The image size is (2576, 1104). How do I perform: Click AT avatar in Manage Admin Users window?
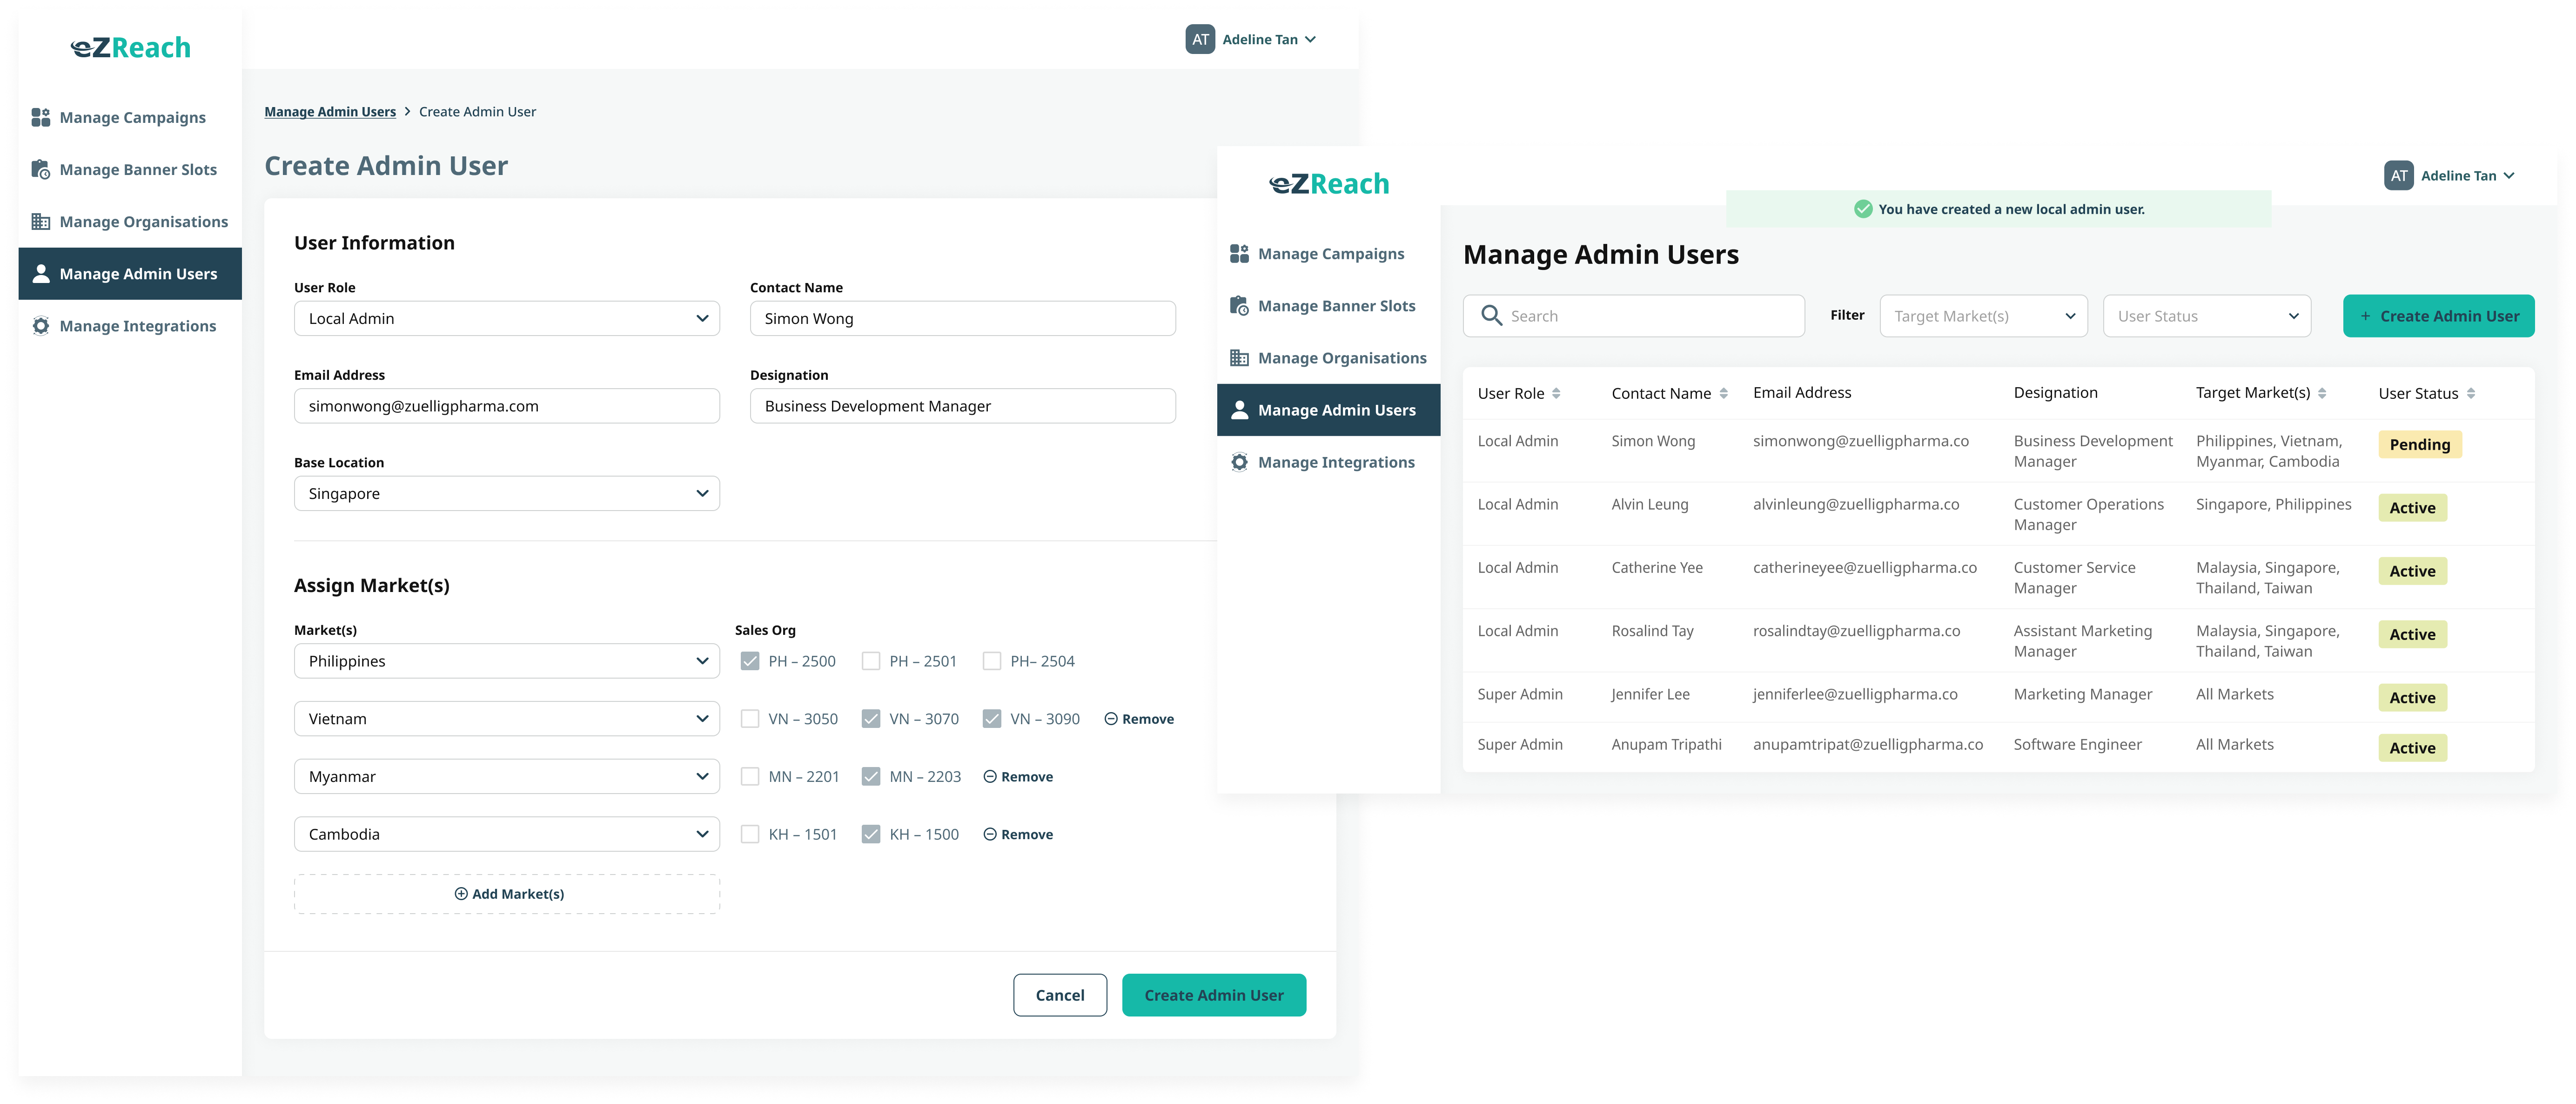coord(2399,175)
